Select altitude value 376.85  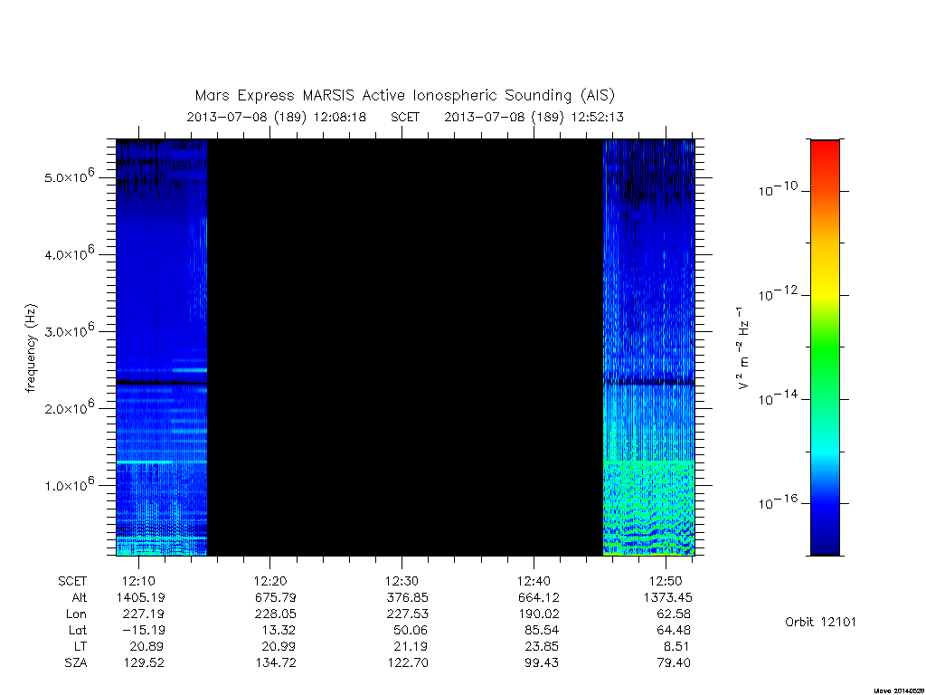click(x=407, y=597)
